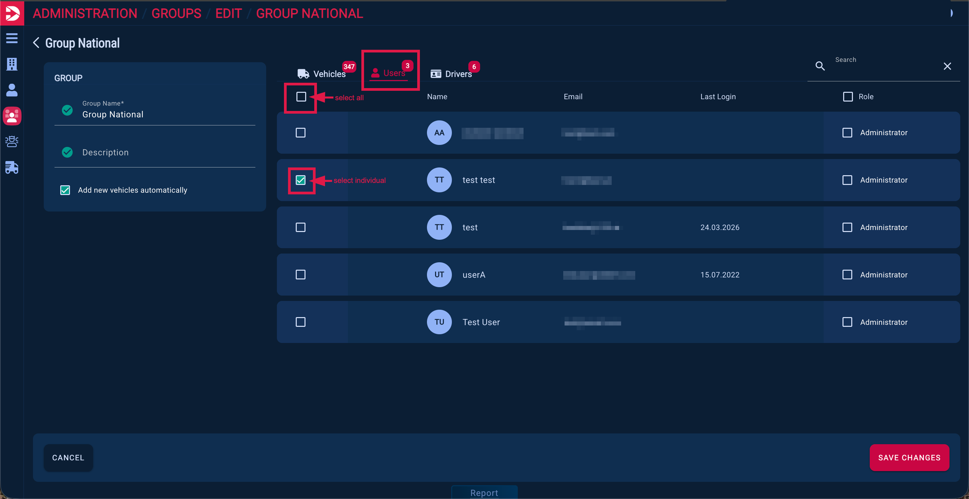This screenshot has height=499, width=969.
Task: Toggle the select all users checkbox
Action: point(301,97)
